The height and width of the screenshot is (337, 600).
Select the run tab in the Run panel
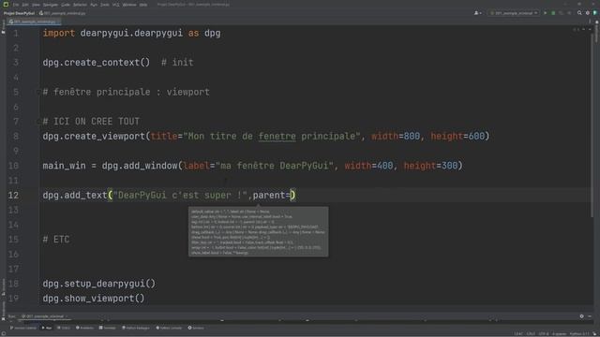click(45, 316)
